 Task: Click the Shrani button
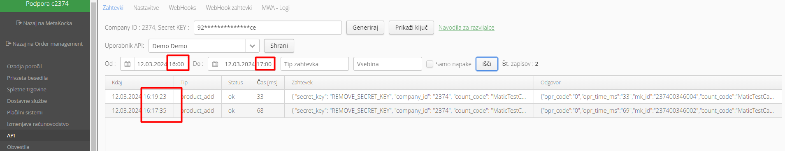pyautogui.click(x=279, y=46)
